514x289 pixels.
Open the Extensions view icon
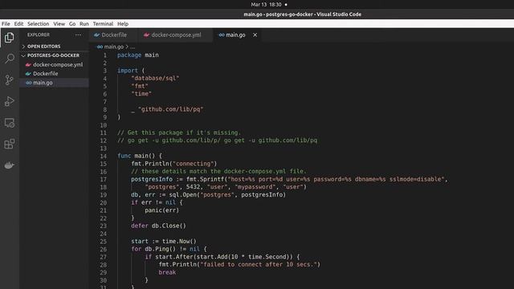pos(9,144)
